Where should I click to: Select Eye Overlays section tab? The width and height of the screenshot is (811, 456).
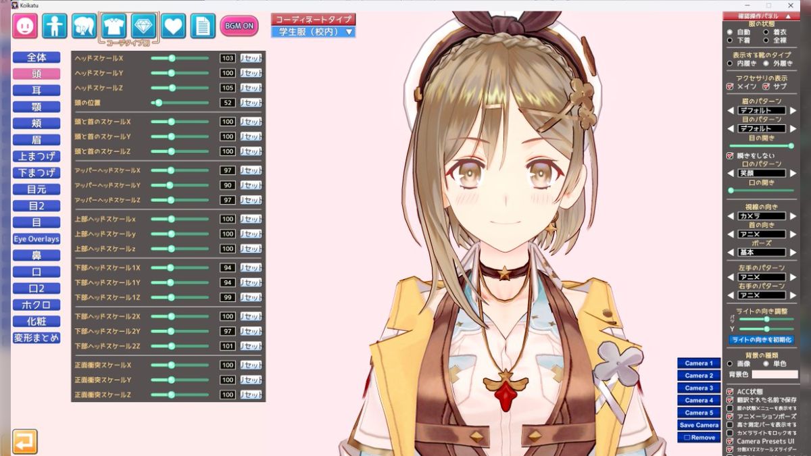point(36,238)
